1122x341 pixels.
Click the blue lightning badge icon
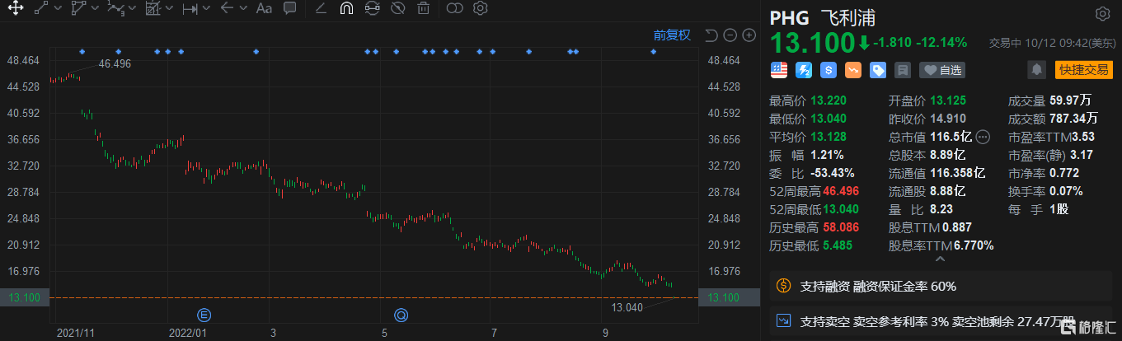pos(803,70)
